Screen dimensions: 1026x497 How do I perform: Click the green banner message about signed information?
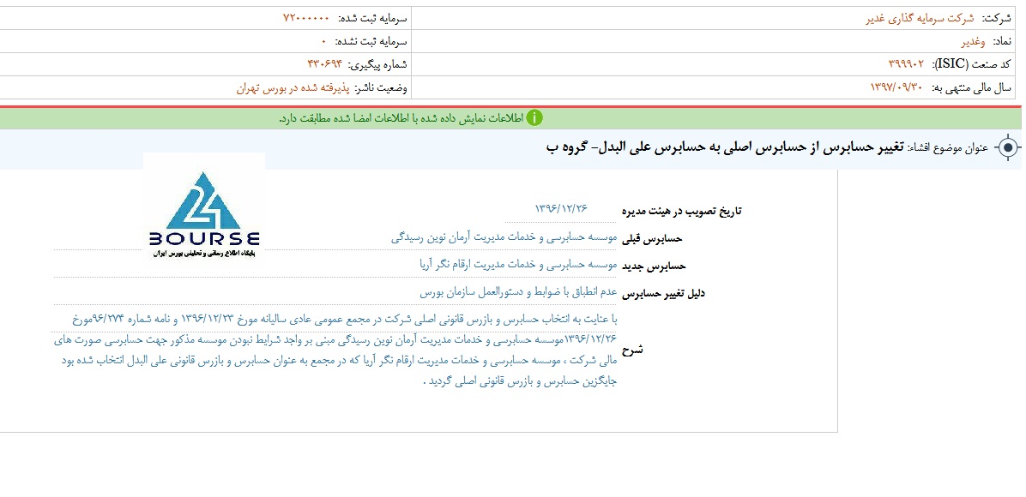point(401,118)
